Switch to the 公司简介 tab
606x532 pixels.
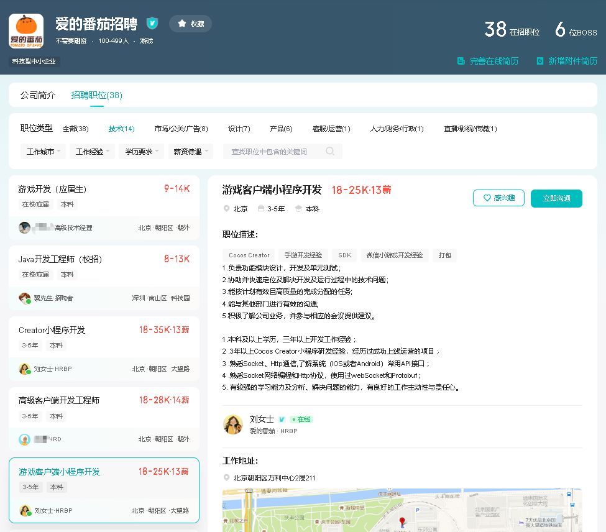click(38, 95)
